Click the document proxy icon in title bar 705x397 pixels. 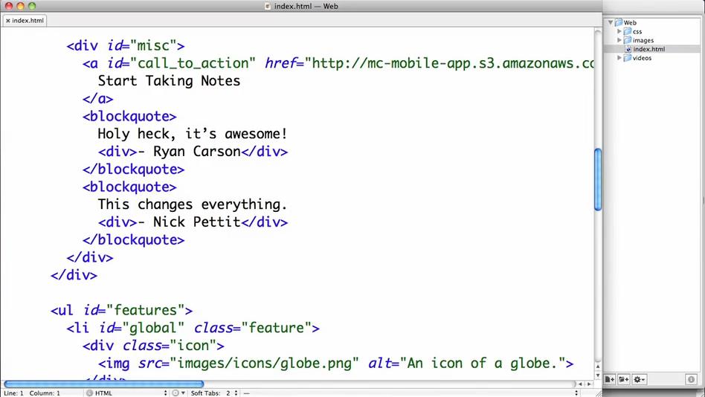pos(268,6)
